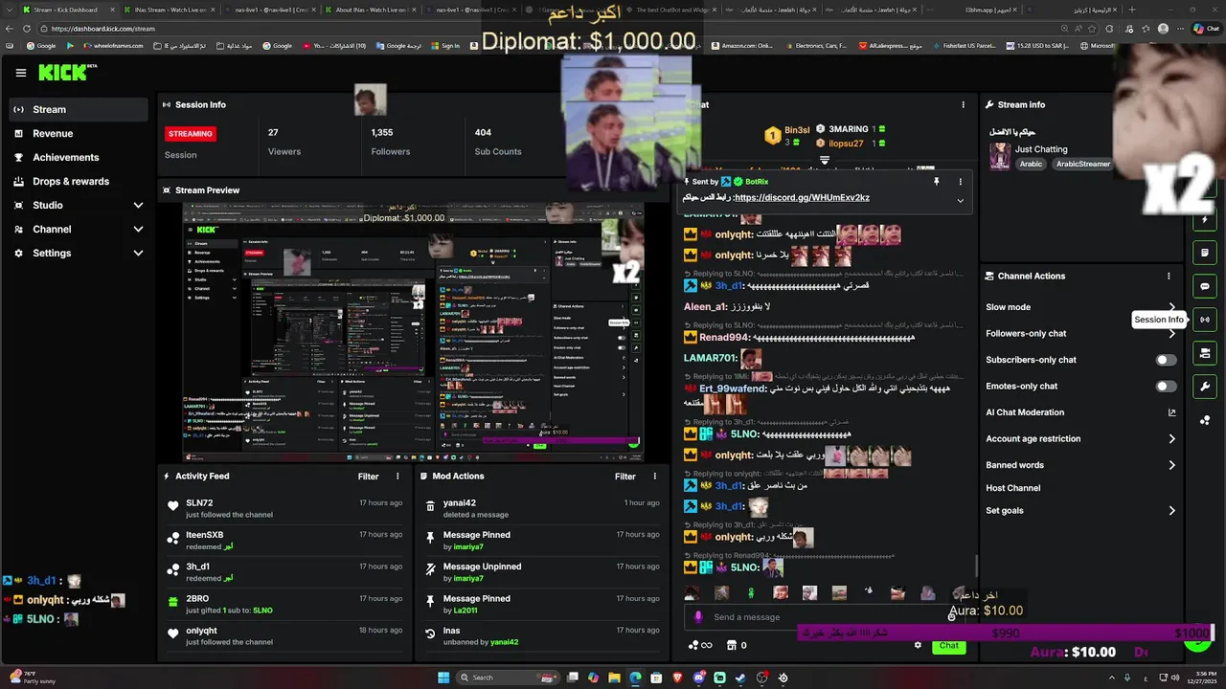
Task: Open Account age restriction settings
Action: click(1079, 439)
